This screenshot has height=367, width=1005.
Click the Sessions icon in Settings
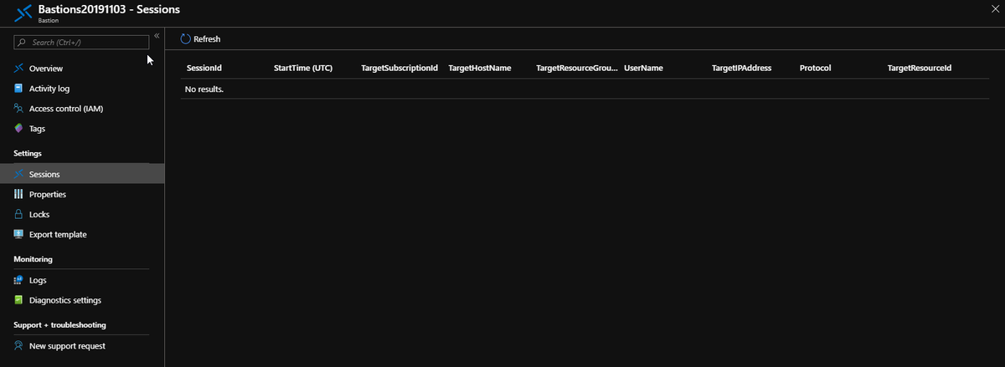[x=19, y=174]
